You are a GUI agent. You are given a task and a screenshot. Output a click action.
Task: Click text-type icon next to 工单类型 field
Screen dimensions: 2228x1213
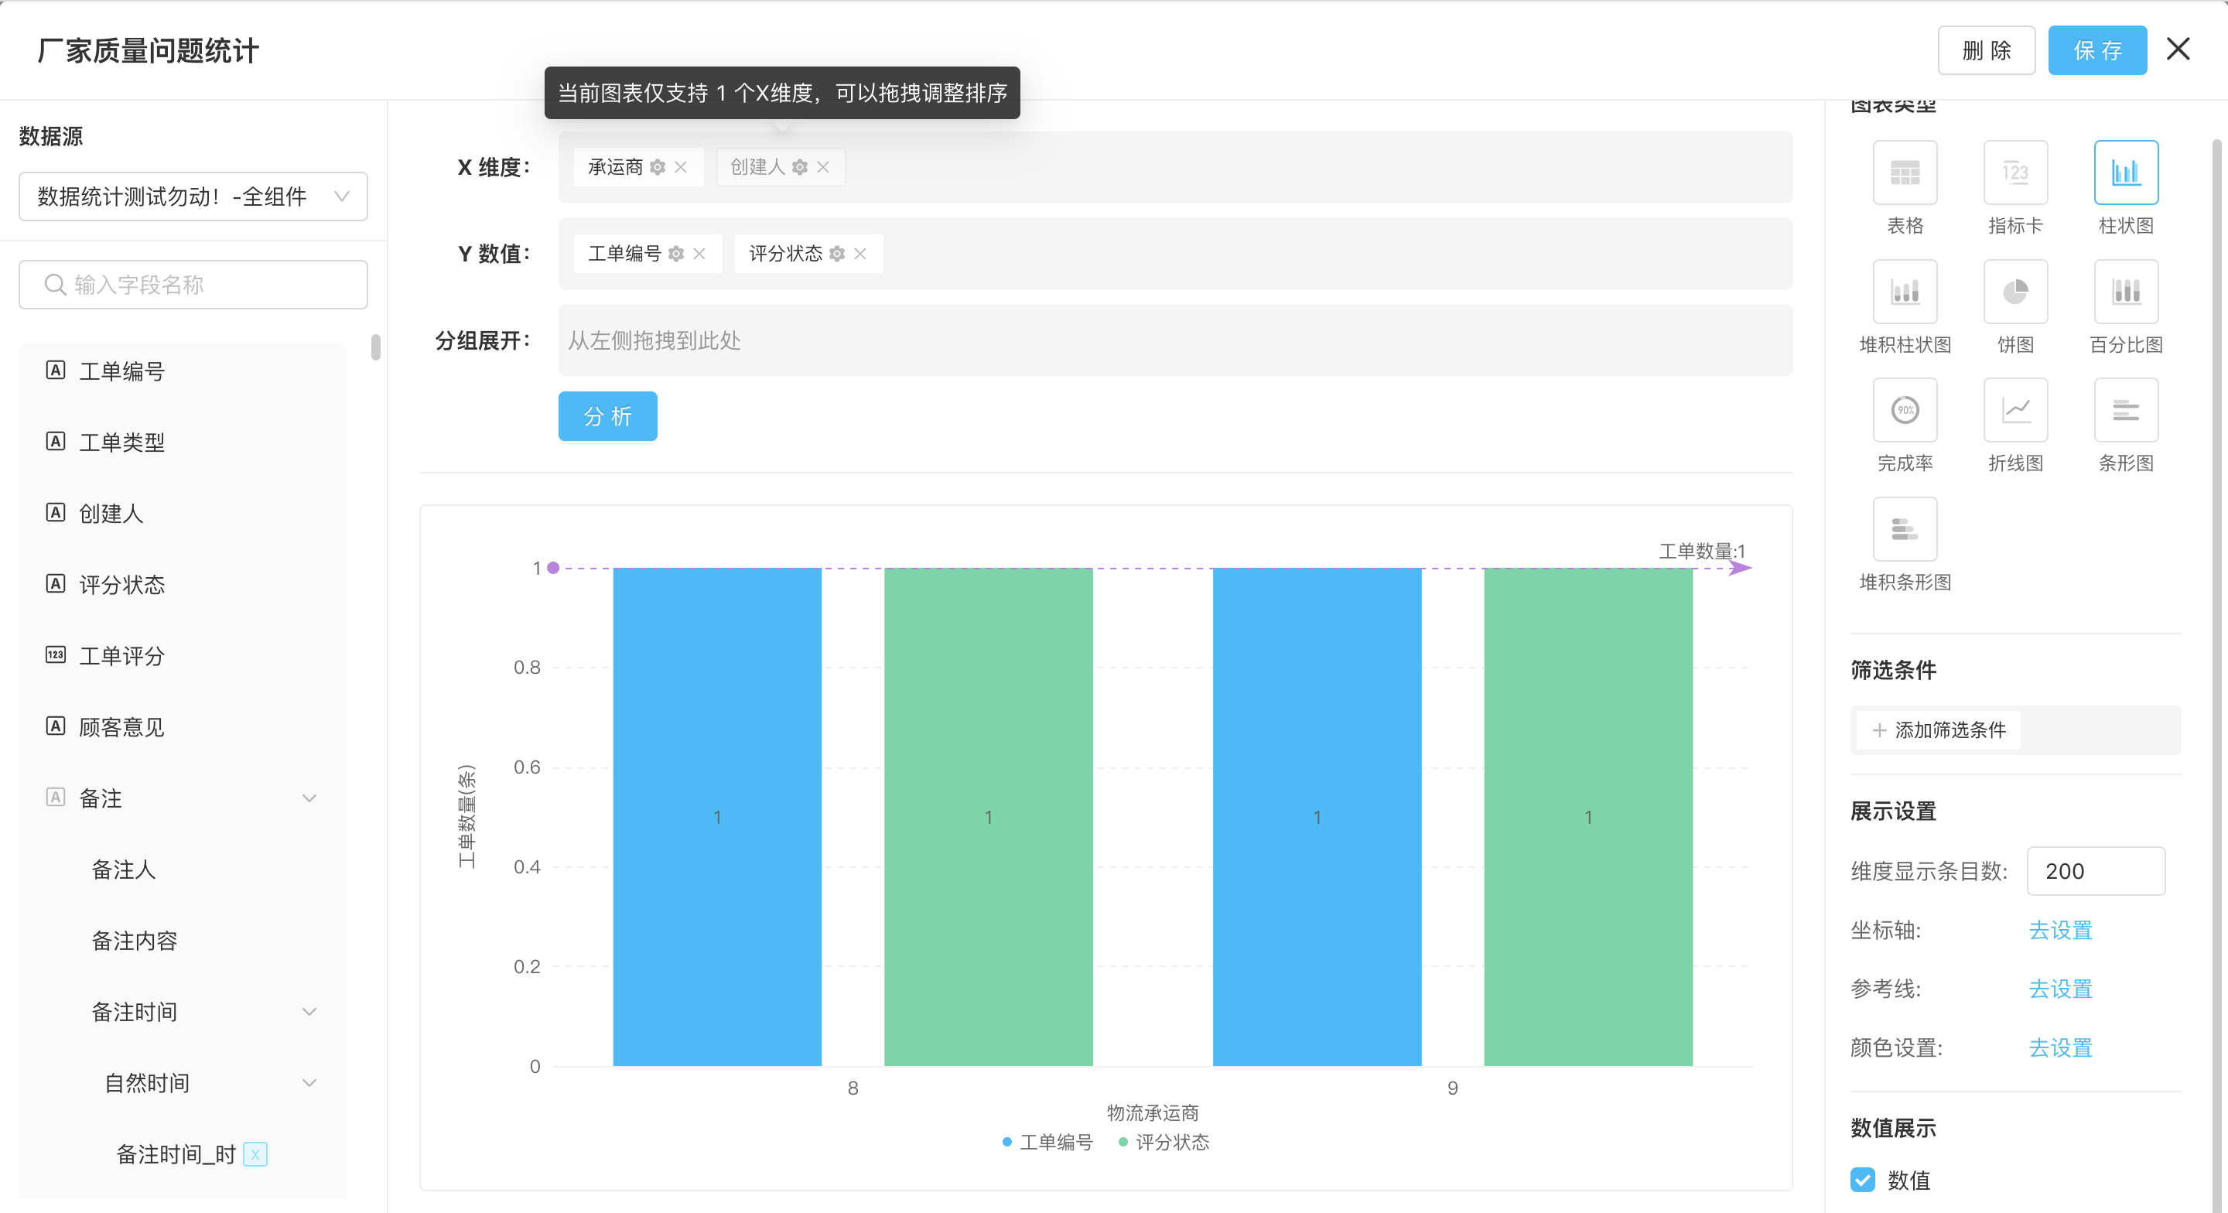pyautogui.click(x=56, y=442)
